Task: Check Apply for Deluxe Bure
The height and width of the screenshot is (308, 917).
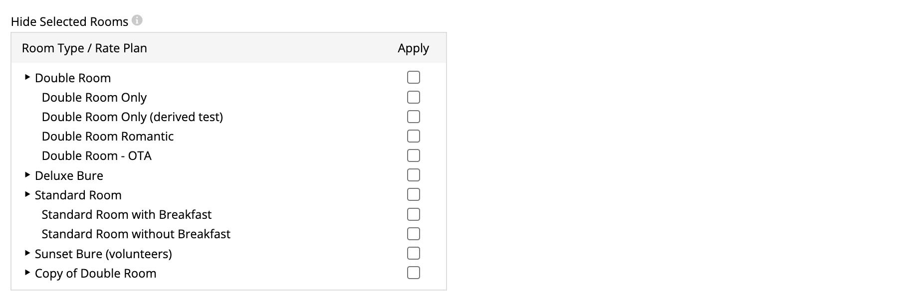Action: [x=413, y=175]
